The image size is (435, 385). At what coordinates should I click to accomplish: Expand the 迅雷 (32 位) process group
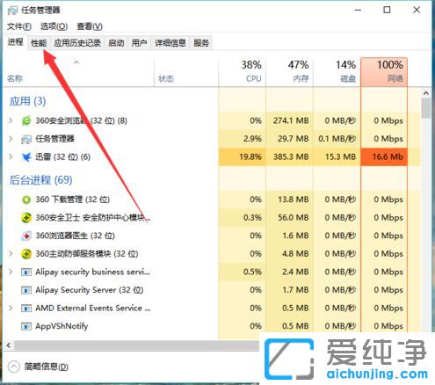(x=11, y=156)
